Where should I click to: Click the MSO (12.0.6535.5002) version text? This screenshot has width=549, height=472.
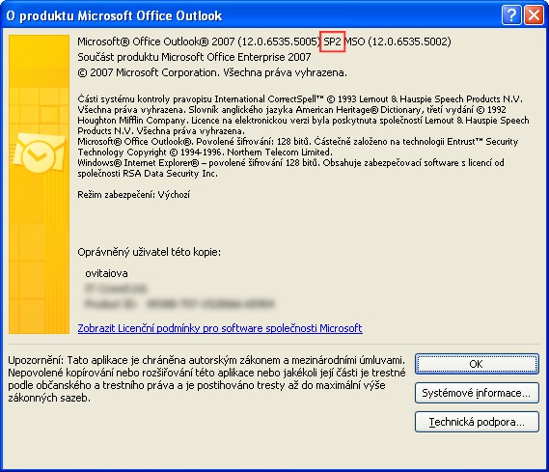[398, 42]
